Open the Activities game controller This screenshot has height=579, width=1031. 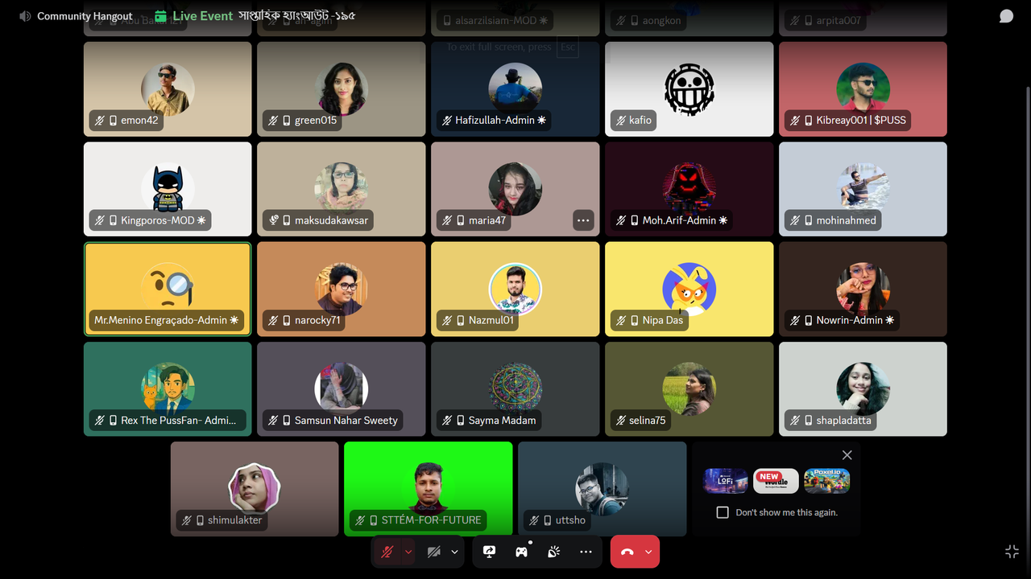[521, 552]
